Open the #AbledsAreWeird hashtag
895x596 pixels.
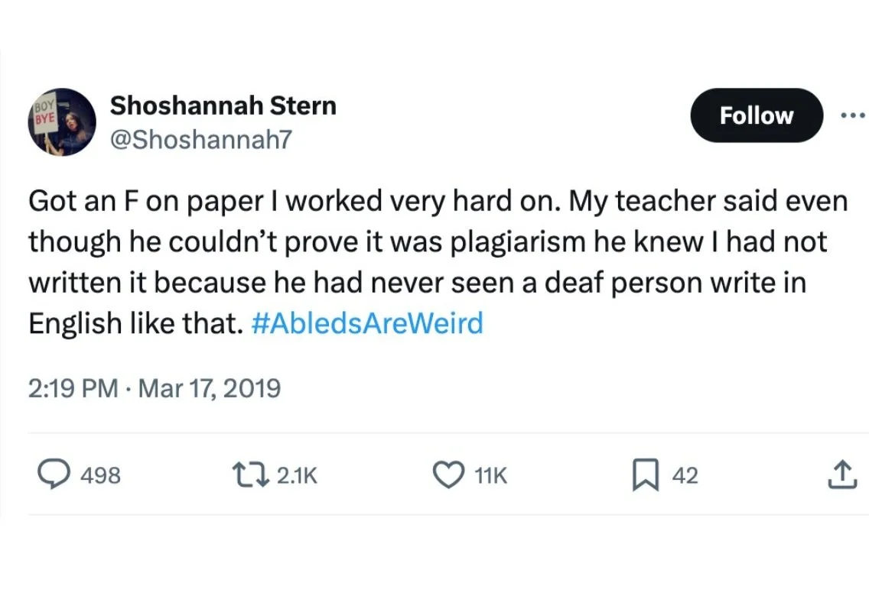pyautogui.click(x=367, y=323)
